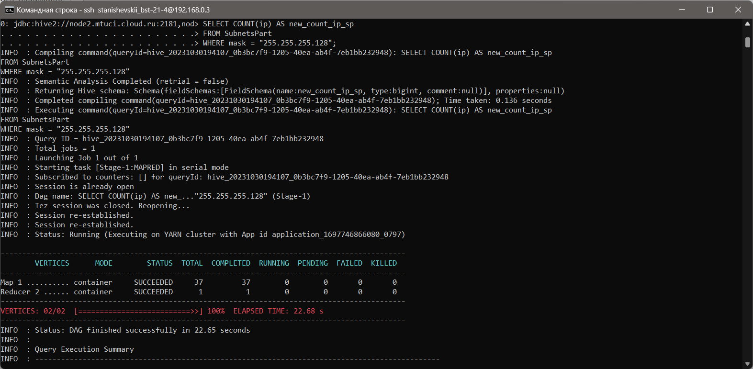Click the red progress bar at 100%

click(x=138, y=311)
